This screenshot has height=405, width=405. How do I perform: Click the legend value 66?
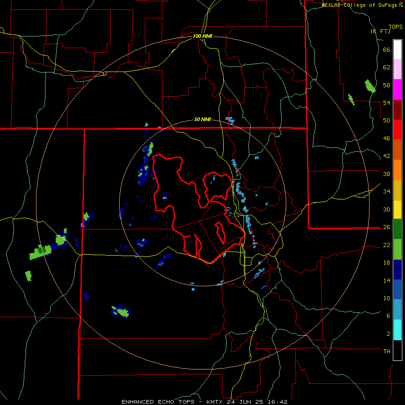pos(387,49)
